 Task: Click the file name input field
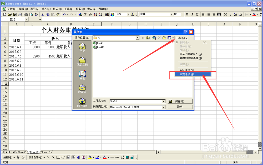click(x=136, y=102)
